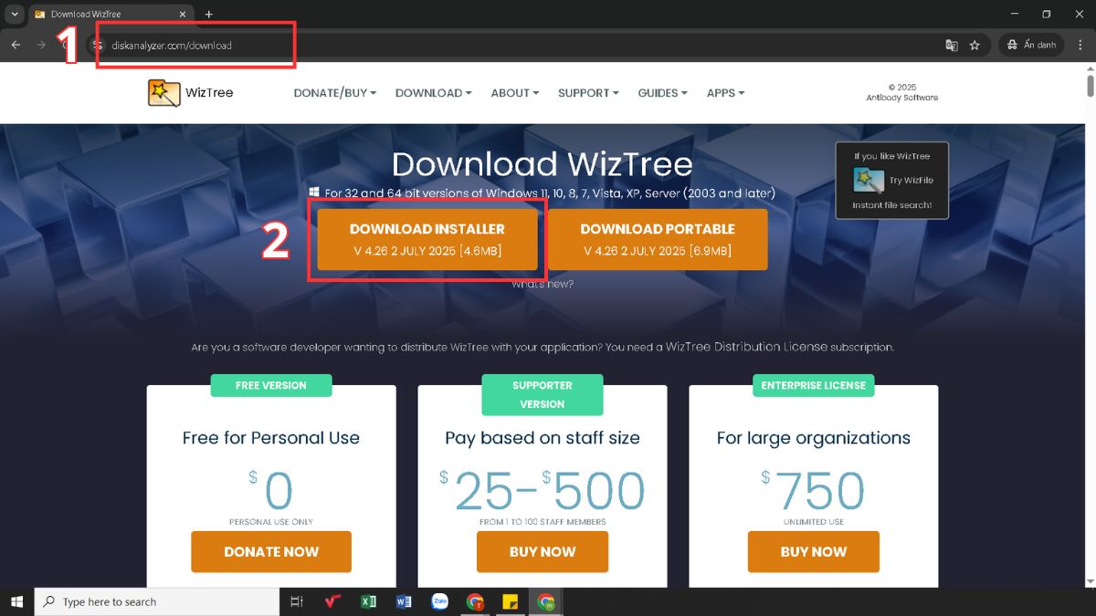Screen dimensions: 1096x616
Task: Click the Pay based on staff size heading
Action: pyautogui.click(x=543, y=438)
